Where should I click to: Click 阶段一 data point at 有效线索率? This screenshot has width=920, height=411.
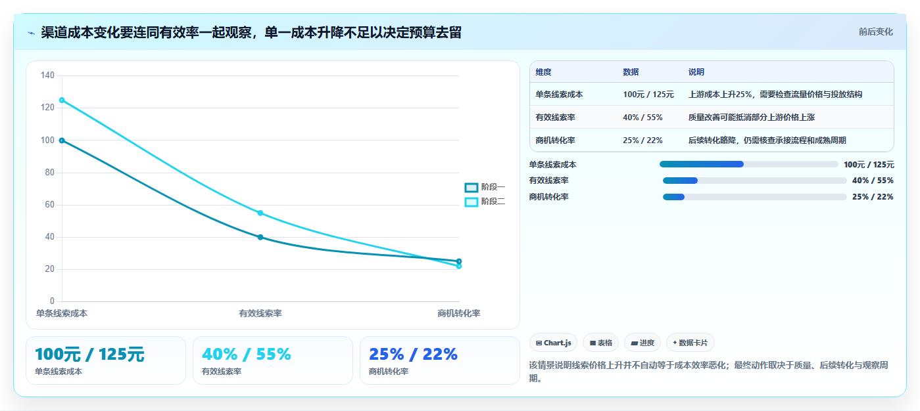(260, 237)
